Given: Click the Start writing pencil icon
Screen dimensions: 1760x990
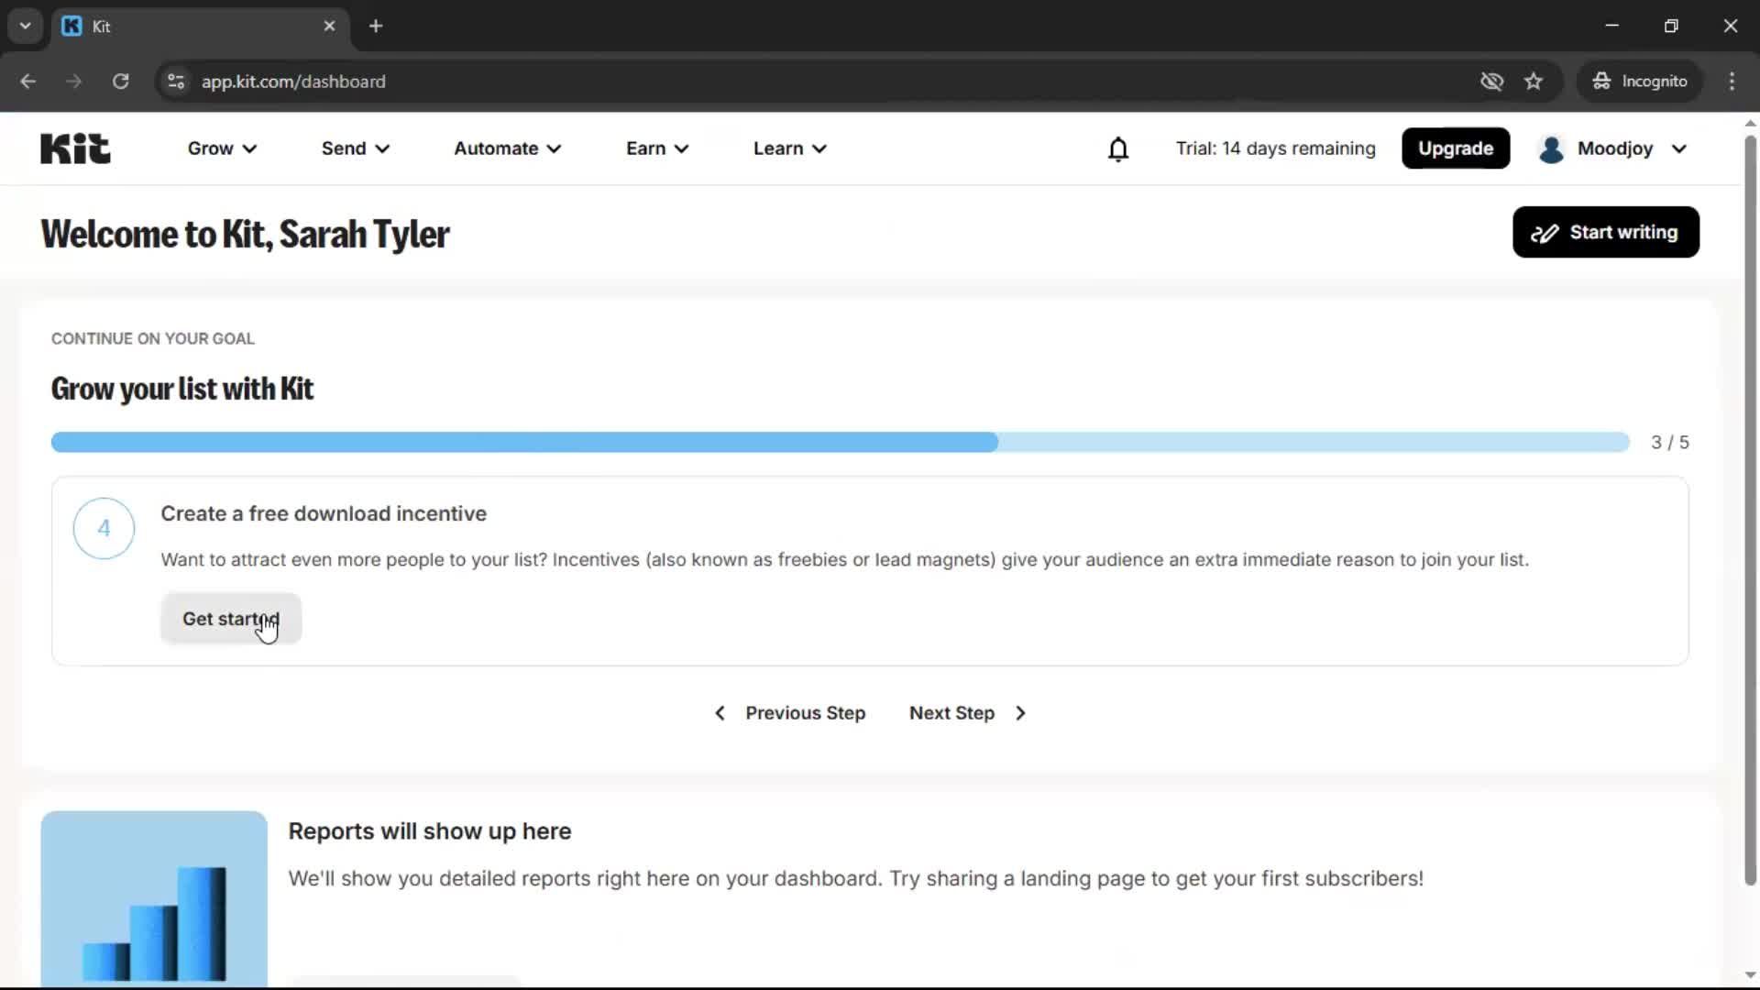Looking at the screenshot, I should point(1546,232).
